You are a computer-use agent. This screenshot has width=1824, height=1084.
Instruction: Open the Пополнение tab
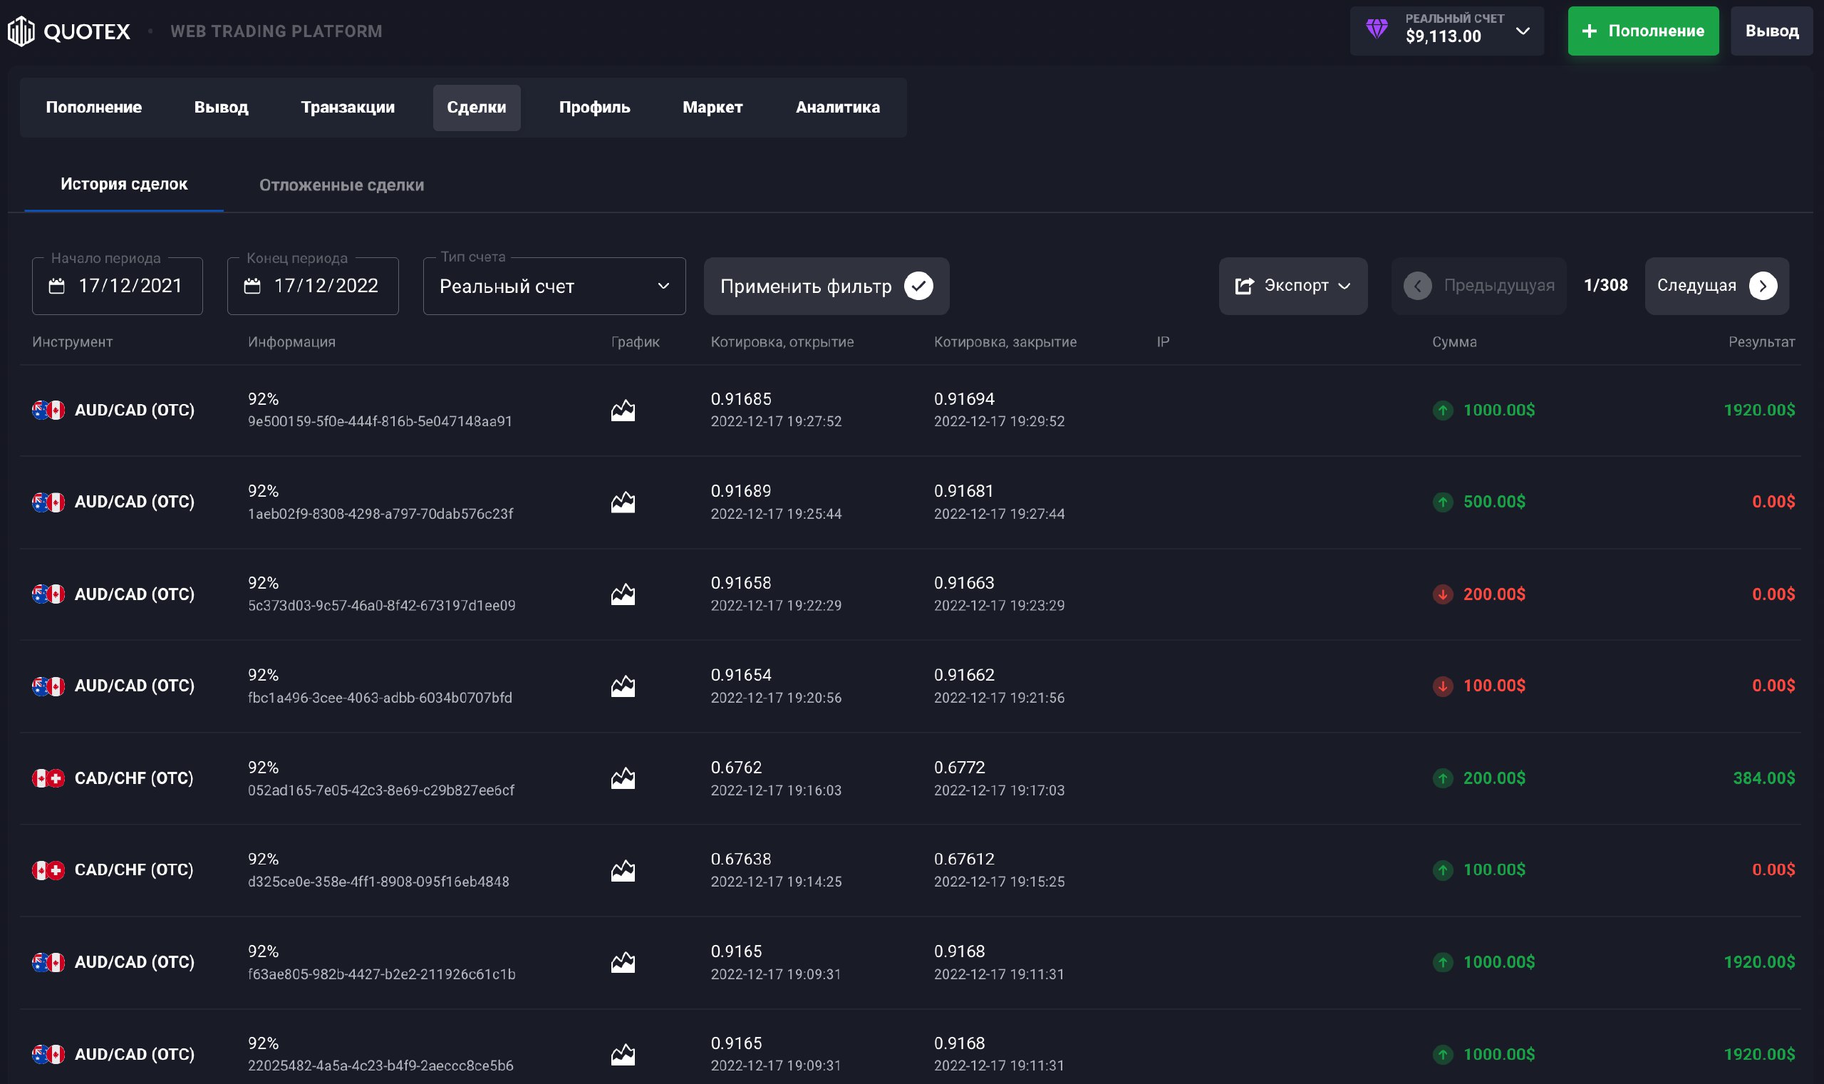(93, 108)
